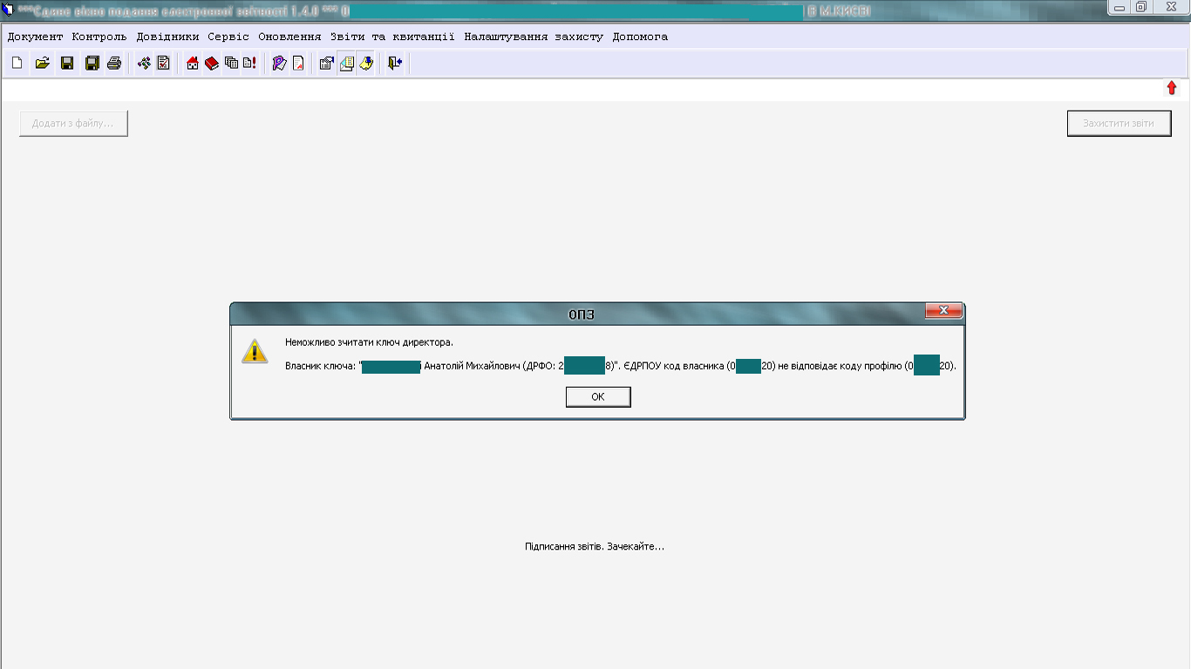Click the red book icon

pos(212,63)
